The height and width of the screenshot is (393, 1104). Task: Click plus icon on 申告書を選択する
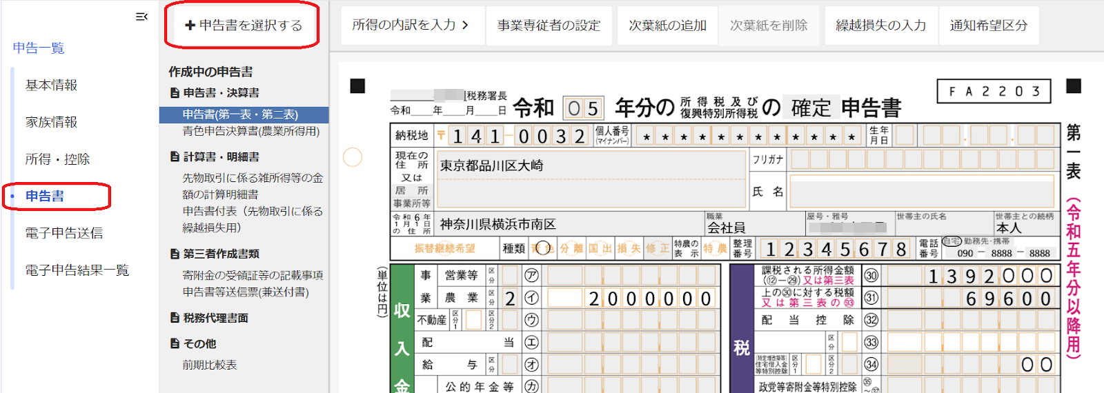click(x=190, y=26)
